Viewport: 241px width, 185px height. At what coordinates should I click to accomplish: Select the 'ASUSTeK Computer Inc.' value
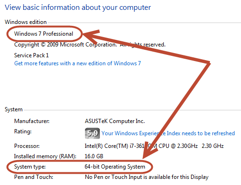coord(115,121)
